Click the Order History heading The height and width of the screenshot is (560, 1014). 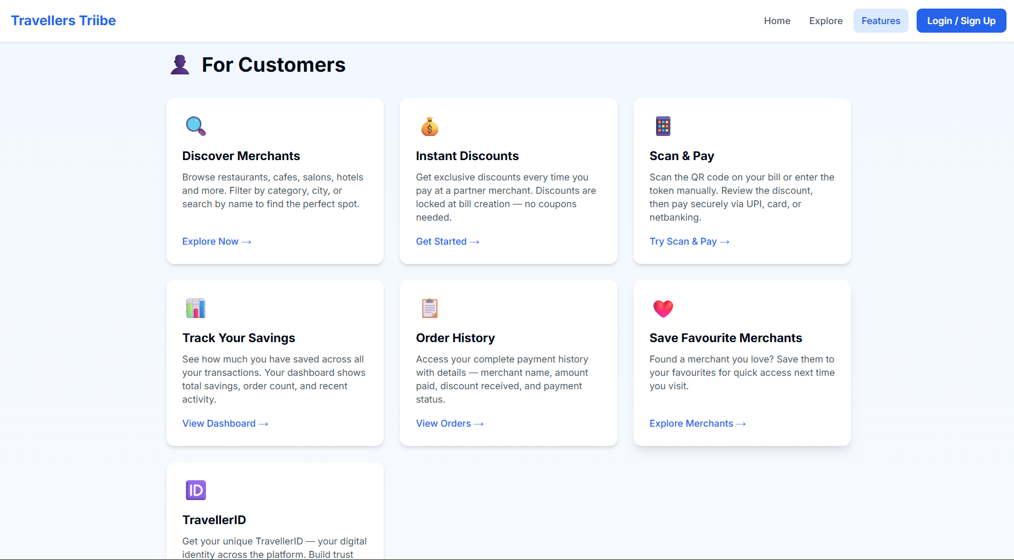pos(455,338)
